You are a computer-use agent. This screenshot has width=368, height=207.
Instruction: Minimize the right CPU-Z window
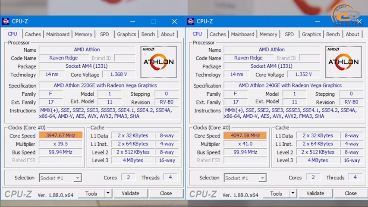pyautogui.click(x=318, y=22)
